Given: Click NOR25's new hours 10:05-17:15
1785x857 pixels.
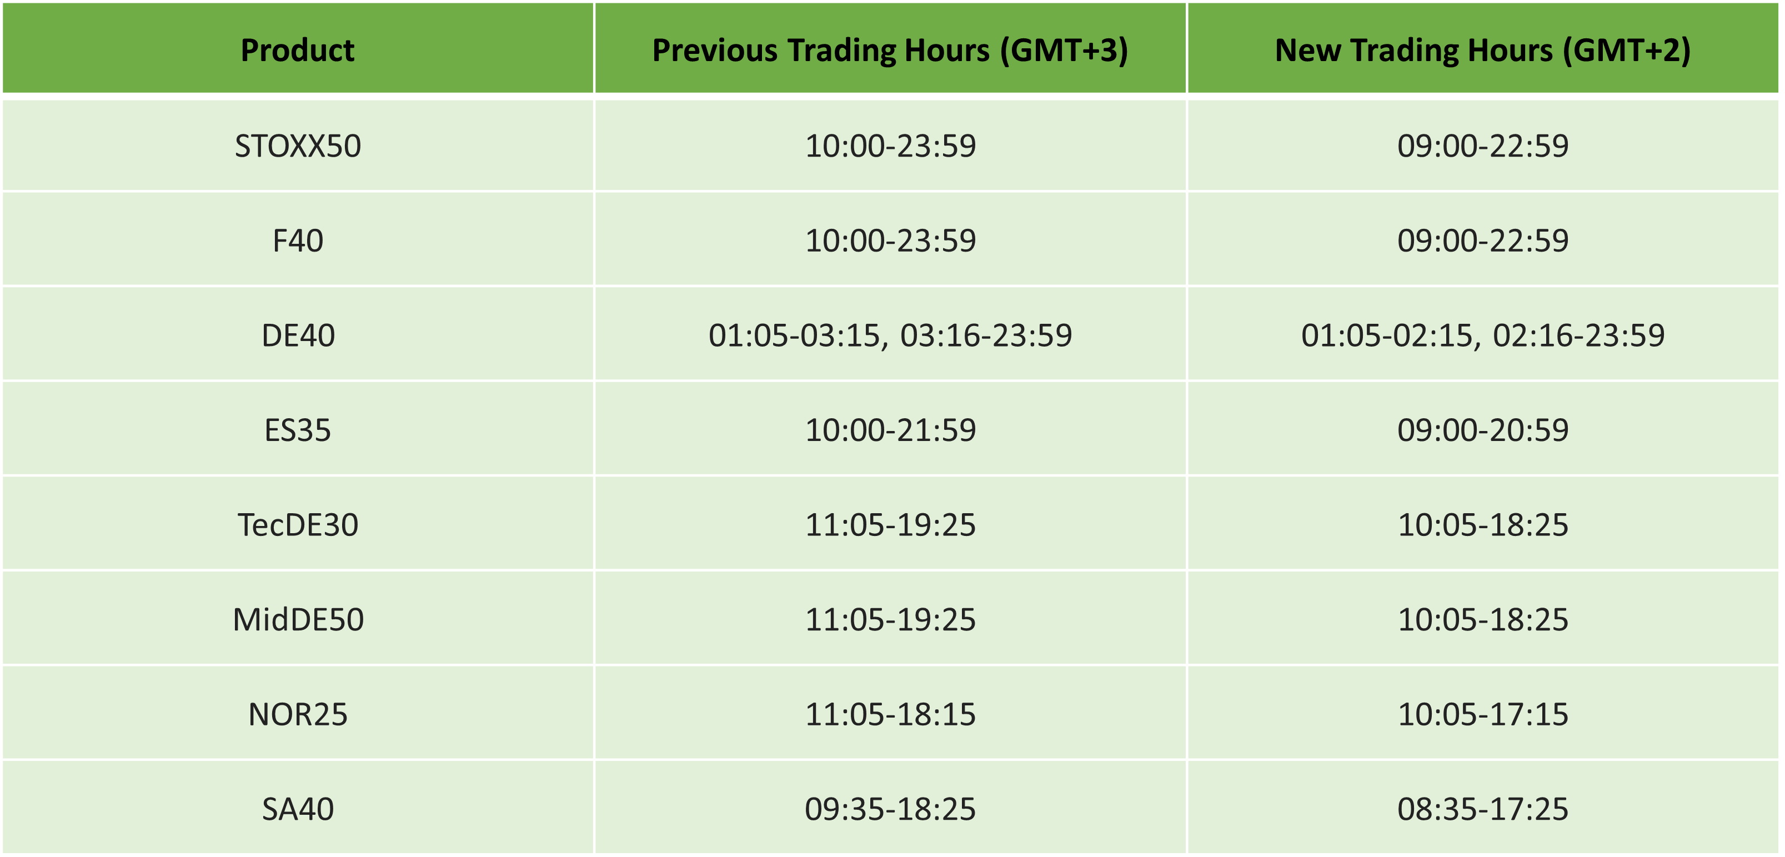Looking at the screenshot, I should coord(1482,714).
